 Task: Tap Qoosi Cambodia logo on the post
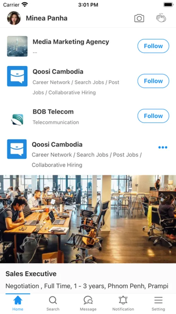click(x=17, y=149)
